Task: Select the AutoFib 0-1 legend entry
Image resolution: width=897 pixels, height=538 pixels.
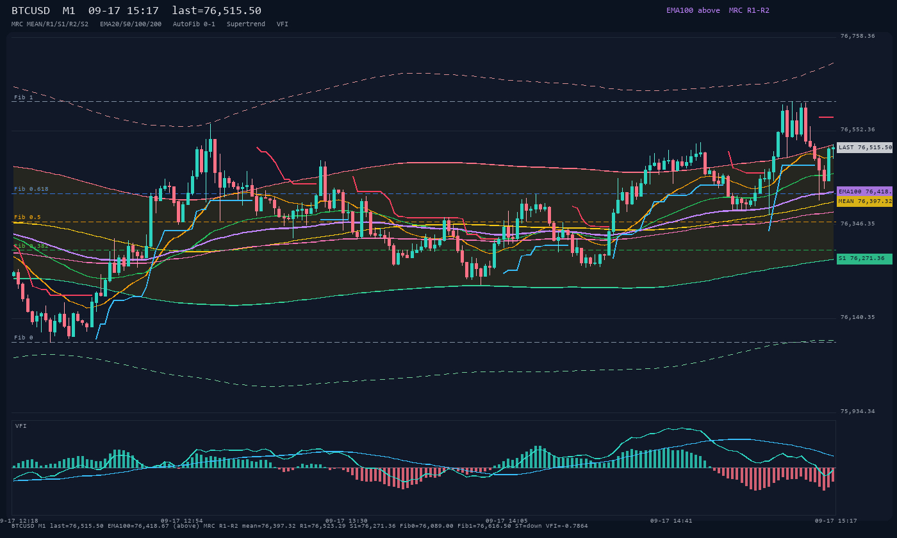Action: (x=194, y=24)
